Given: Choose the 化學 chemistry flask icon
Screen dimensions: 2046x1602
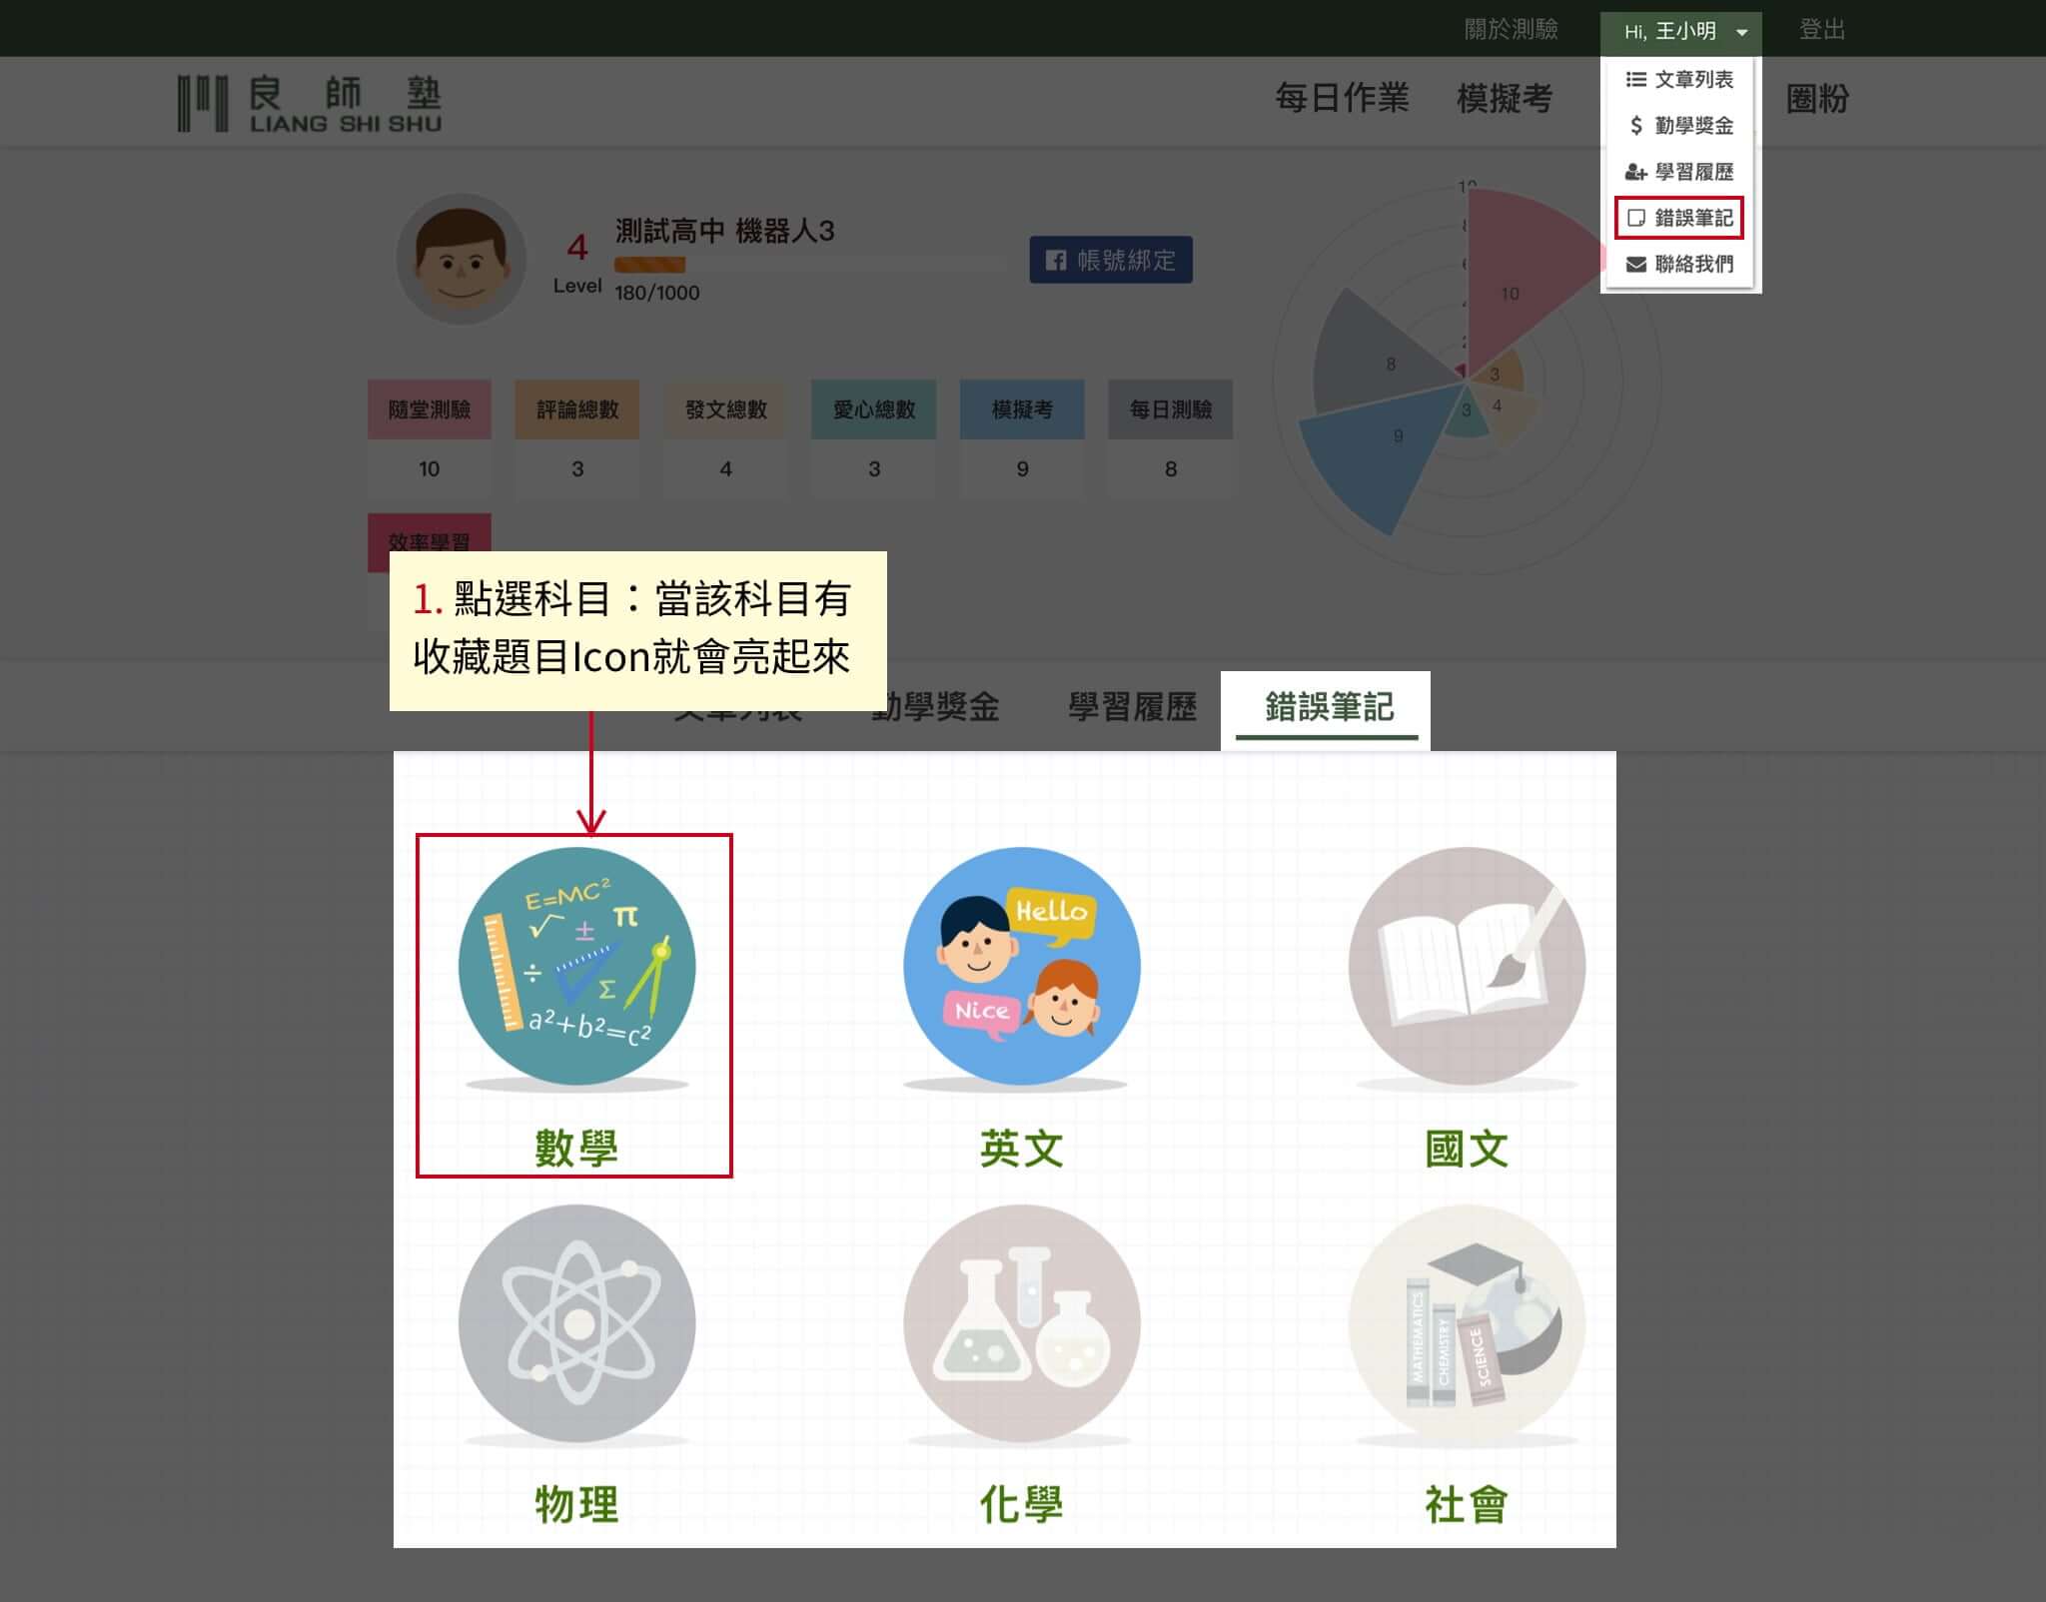Looking at the screenshot, I should 1021,1322.
